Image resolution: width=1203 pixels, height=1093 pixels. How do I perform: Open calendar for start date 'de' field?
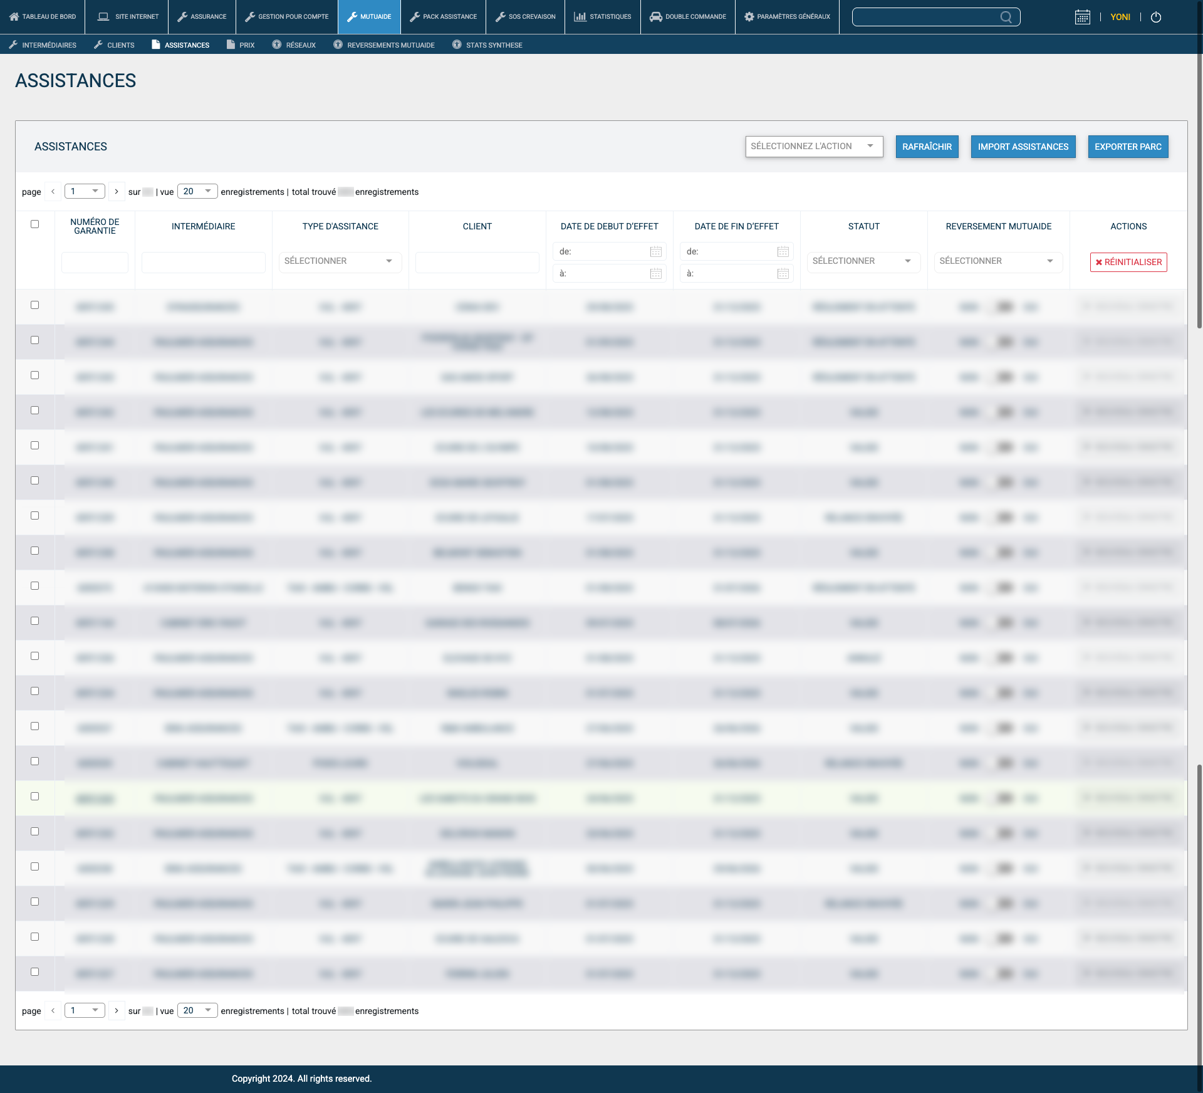[x=655, y=251]
